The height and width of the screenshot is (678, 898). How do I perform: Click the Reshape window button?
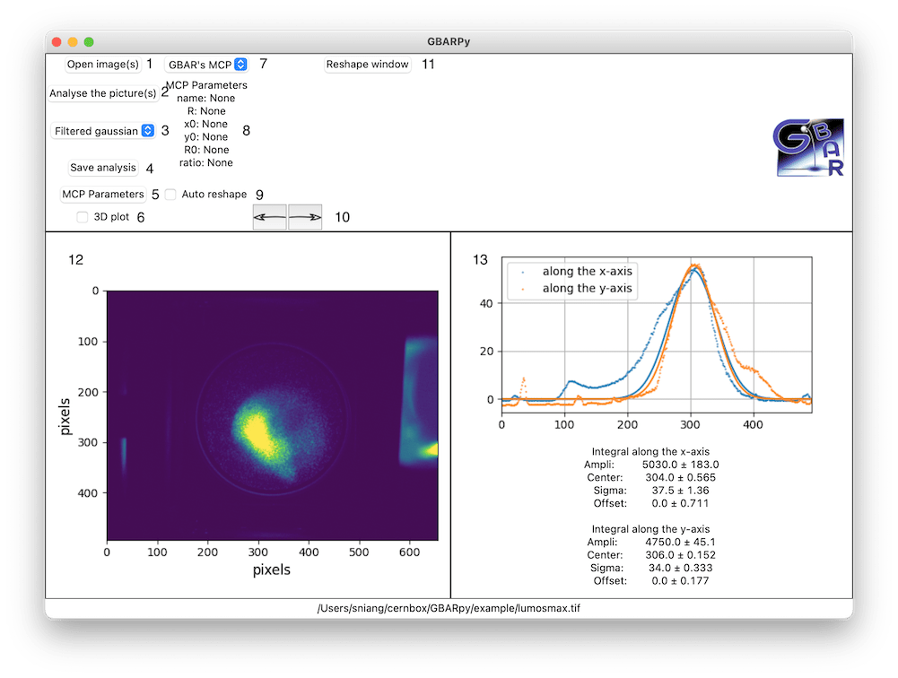click(368, 65)
